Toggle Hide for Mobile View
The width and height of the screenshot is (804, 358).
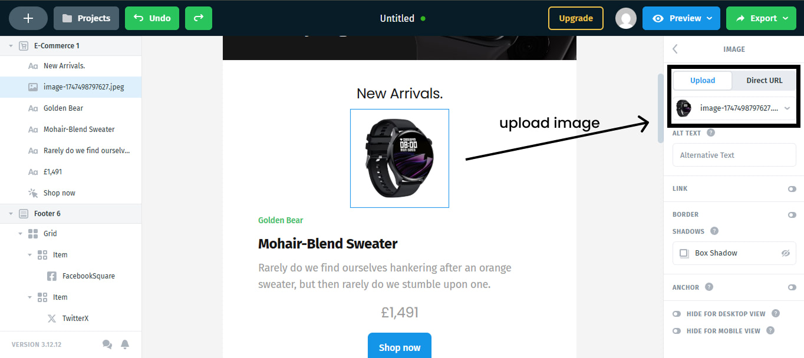(677, 331)
